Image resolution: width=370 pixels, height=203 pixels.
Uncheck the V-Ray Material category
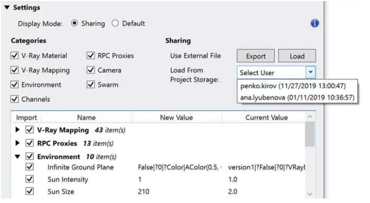14,56
